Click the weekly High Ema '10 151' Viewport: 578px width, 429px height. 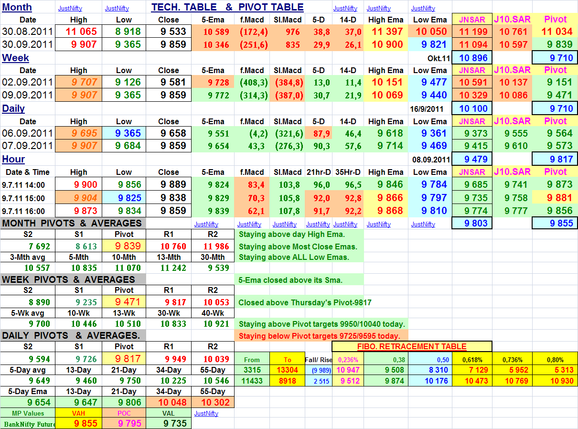tap(386, 82)
